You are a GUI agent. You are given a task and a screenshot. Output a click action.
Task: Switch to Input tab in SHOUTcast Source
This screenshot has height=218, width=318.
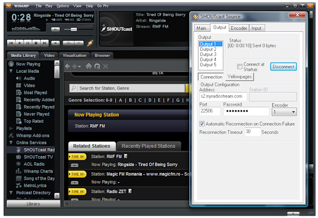pyautogui.click(x=256, y=28)
